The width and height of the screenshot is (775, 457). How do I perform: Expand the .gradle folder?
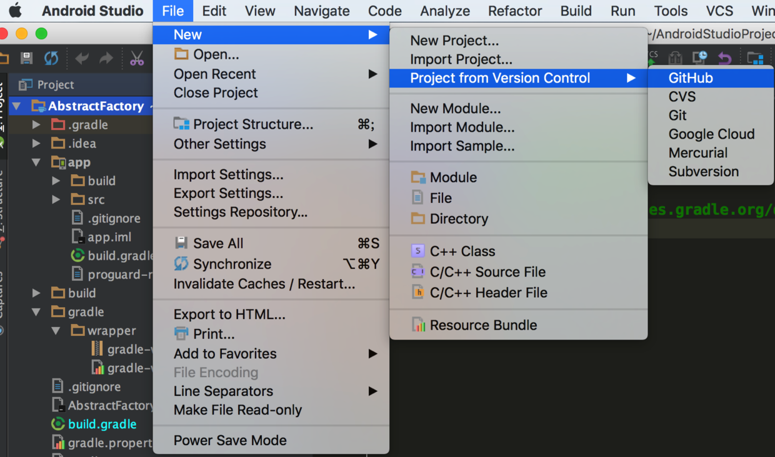pyautogui.click(x=36, y=125)
